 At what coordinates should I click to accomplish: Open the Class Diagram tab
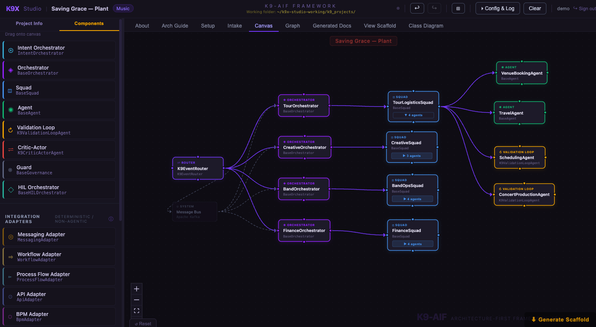point(426,26)
